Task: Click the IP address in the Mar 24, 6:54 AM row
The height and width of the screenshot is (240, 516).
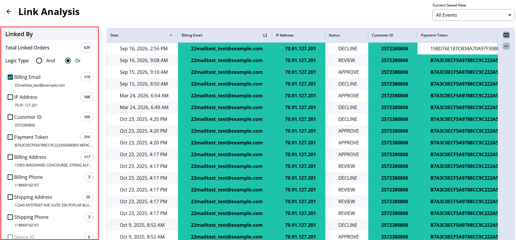Action: coord(300,96)
